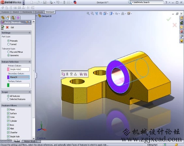
Task: Open the Motion Study 1 tab
Action: pos(31,141)
